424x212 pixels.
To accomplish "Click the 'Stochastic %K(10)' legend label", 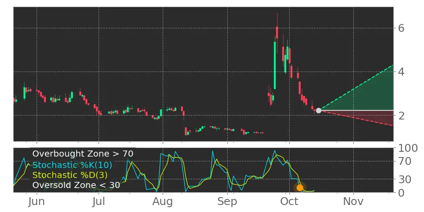I will 72,165.
